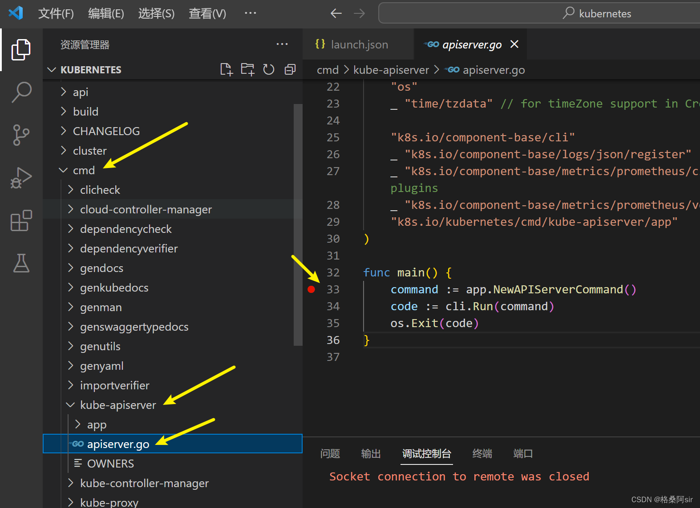The image size is (700, 508).
Task: Click the VS Code logo icon
Action: click(16, 13)
